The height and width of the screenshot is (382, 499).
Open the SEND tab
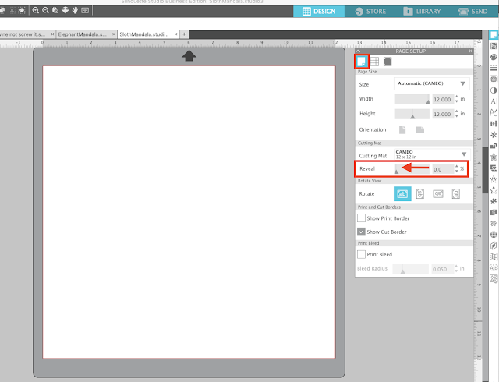tap(473, 12)
